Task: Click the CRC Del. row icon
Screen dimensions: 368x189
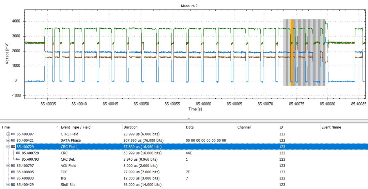Action: point(18,159)
